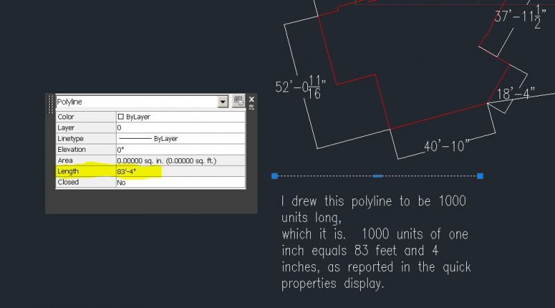555x308 pixels.
Task: Click the 37'-11 1/2" dimension text
Action: (520, 16)
